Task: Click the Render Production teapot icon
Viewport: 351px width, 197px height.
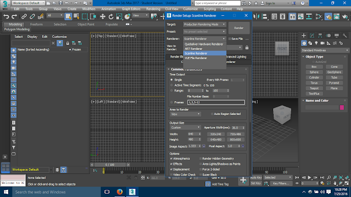Action: pos(345,16)
